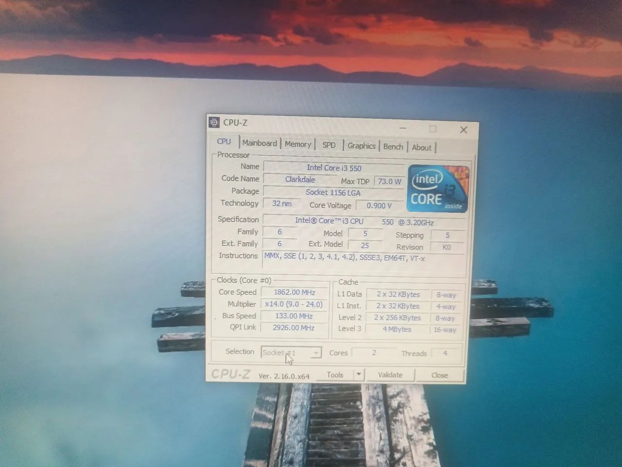Click the version label Ver. 2.16.0.x64
This screenshot has height=467, width=622.
coord(284,376)
